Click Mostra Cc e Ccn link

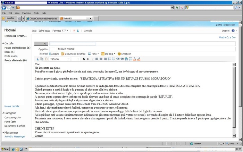point(227,37)
